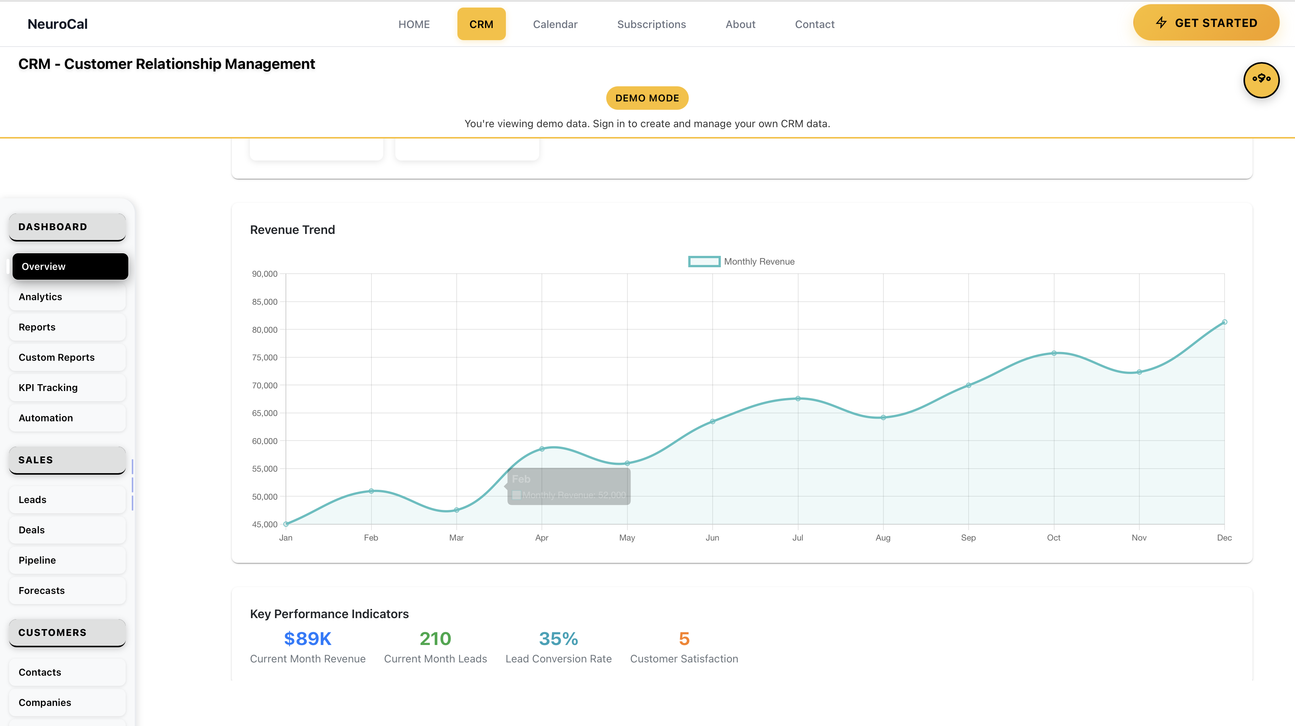1295x726 pixels.
Task: Open Forecasts in the sidebar
Action: (67, 590)
